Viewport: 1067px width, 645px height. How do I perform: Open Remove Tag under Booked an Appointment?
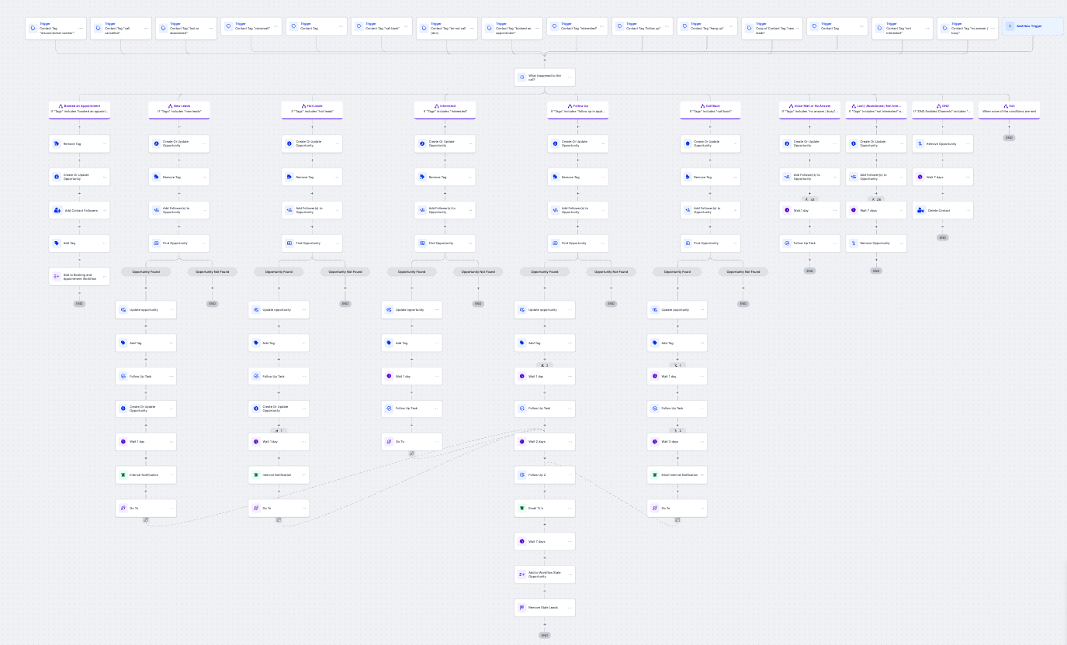pyautogui.click(x=79, y=143)
